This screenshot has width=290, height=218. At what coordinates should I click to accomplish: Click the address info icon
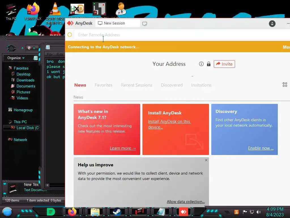201,64
